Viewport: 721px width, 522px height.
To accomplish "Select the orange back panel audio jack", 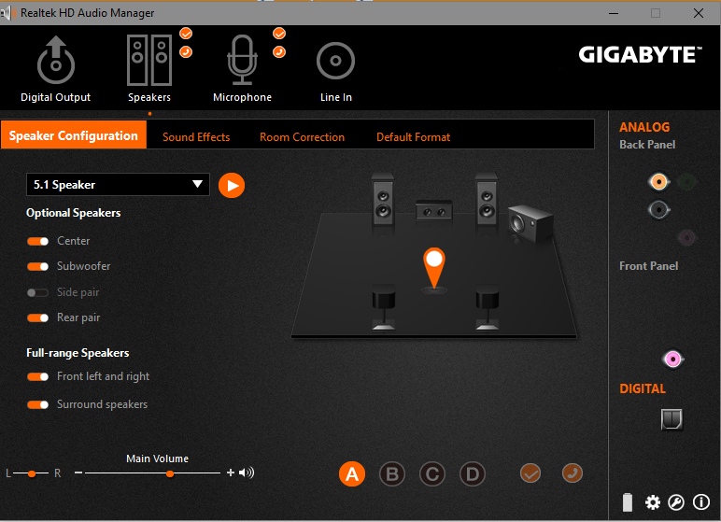I will tap(659, 182).
